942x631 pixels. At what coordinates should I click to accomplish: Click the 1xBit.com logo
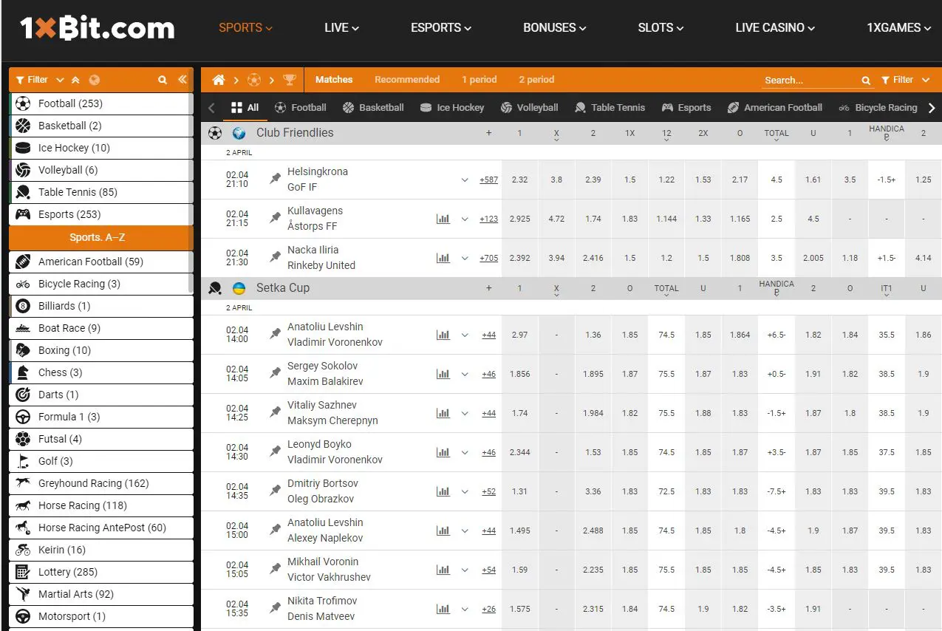click(x=97, y=28)
